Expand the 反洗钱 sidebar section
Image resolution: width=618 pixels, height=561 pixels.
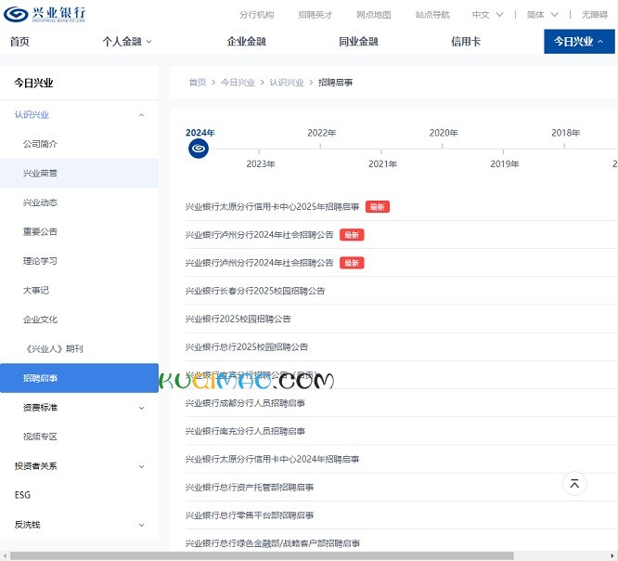tap(141, 525)
